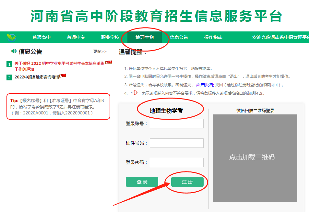309x212 pixels.
Task: Switch to the 普通高中 tab
Action: click(42, 37)
